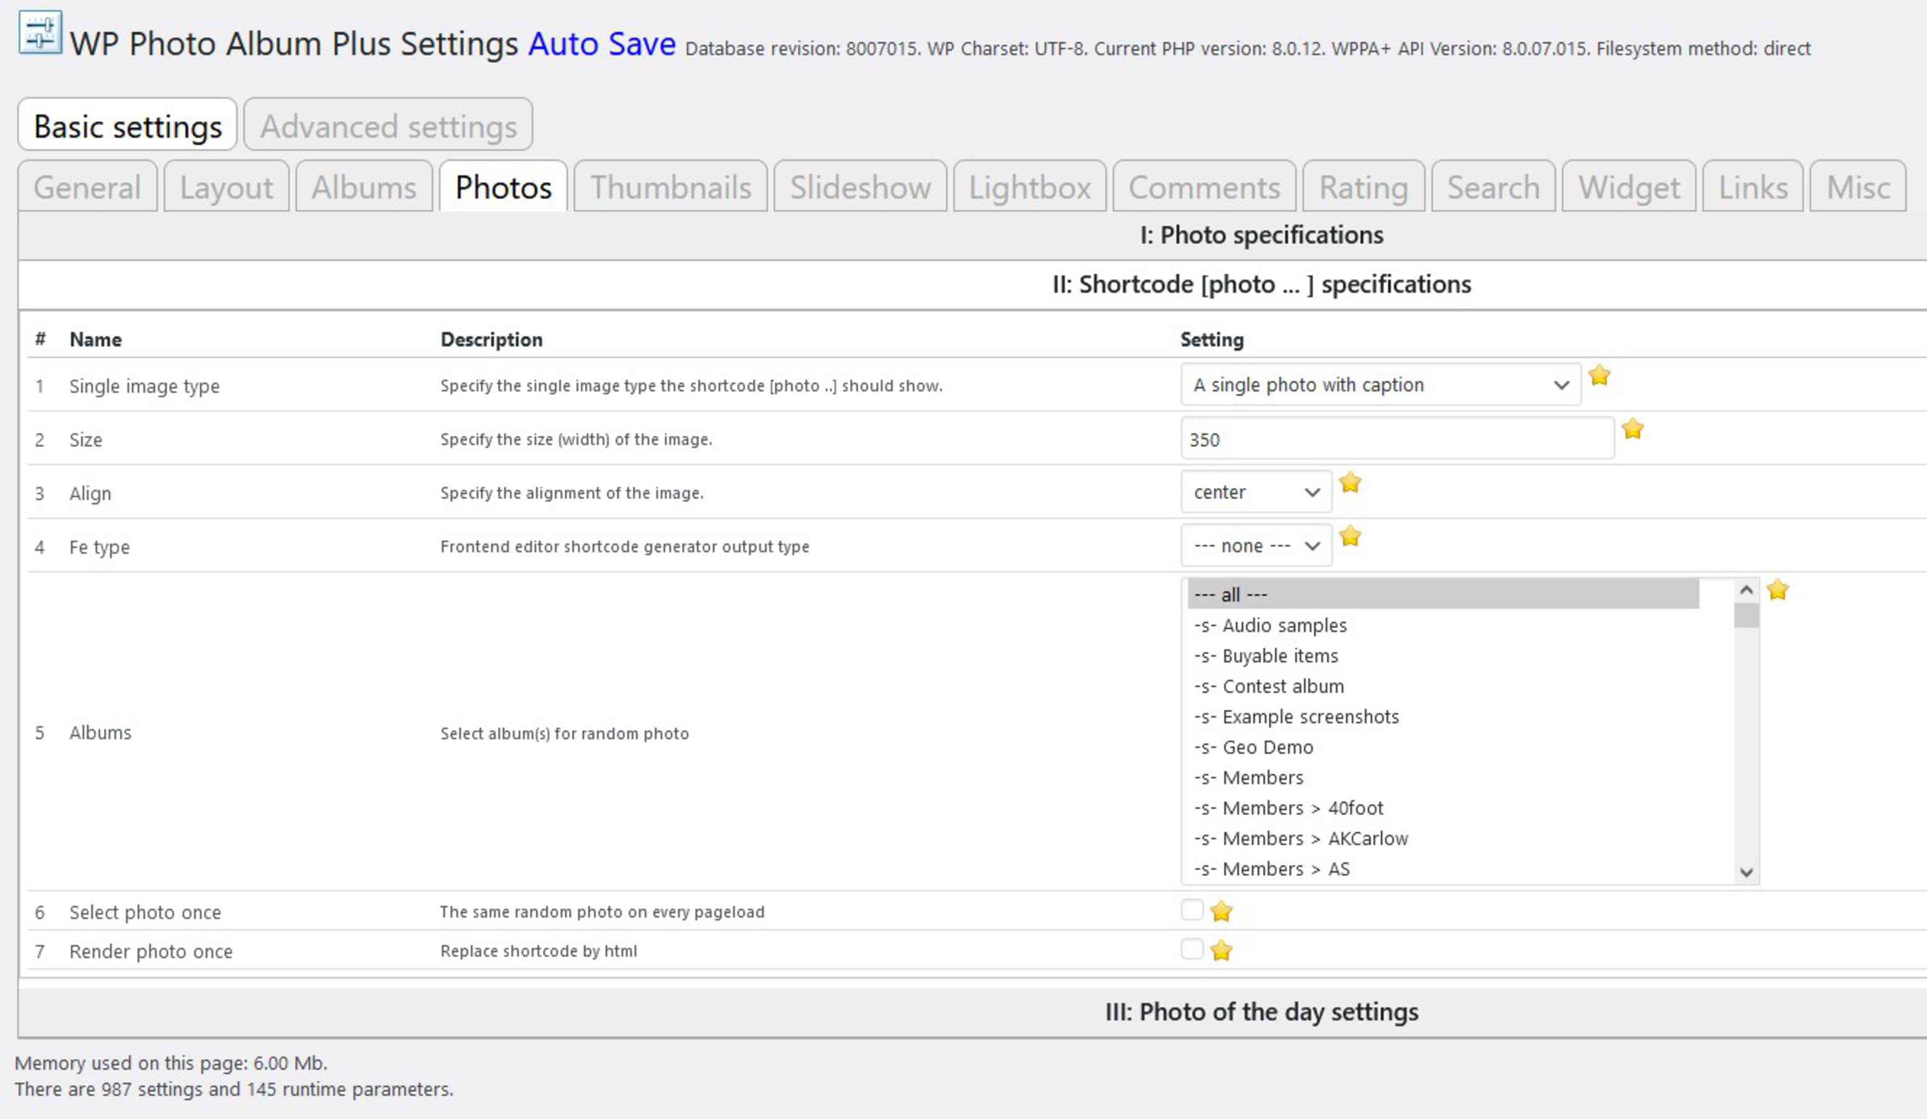Enable the Render photo once checkbox

1191,949
